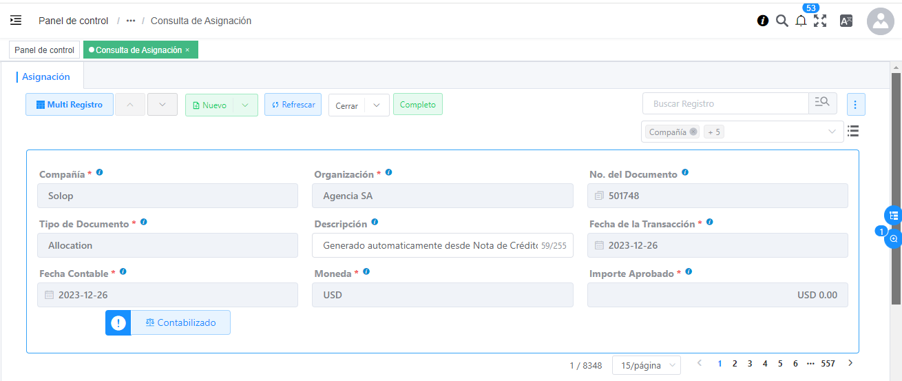Collapse the sidebar menu with hamburger icon

pos(16,21)
